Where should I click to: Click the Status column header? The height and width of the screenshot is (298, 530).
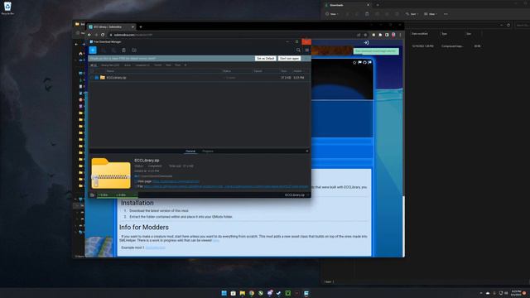coord(227,71)
